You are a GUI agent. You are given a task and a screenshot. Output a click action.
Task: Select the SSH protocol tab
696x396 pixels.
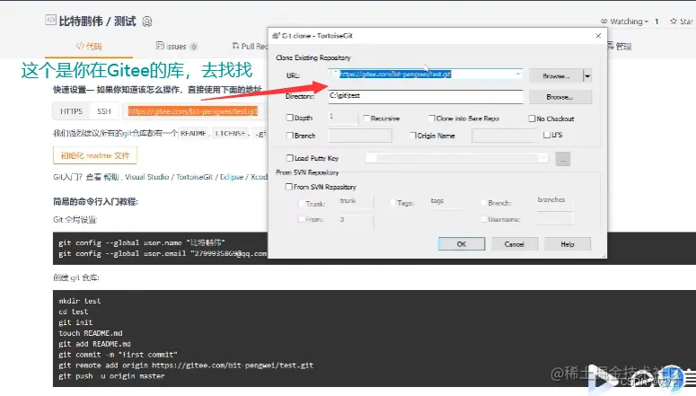[104, 111]
